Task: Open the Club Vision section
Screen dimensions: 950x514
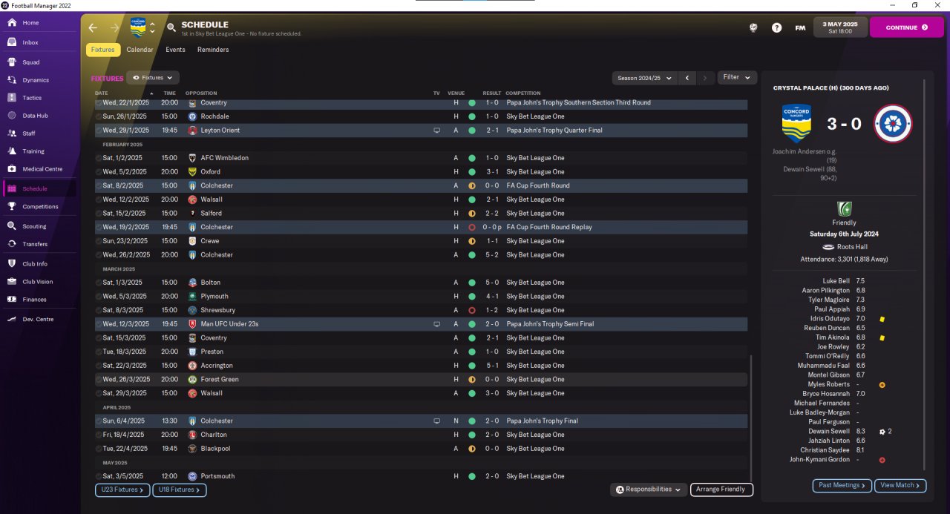Action: pos(39,282)
